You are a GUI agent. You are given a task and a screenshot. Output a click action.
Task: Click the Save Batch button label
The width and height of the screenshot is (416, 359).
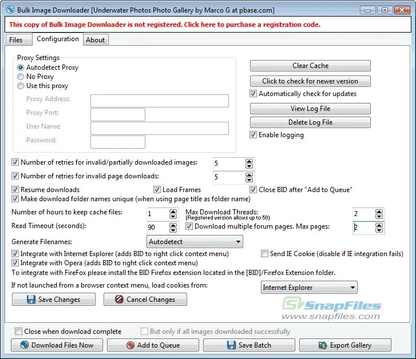click(x=255, y=345)
